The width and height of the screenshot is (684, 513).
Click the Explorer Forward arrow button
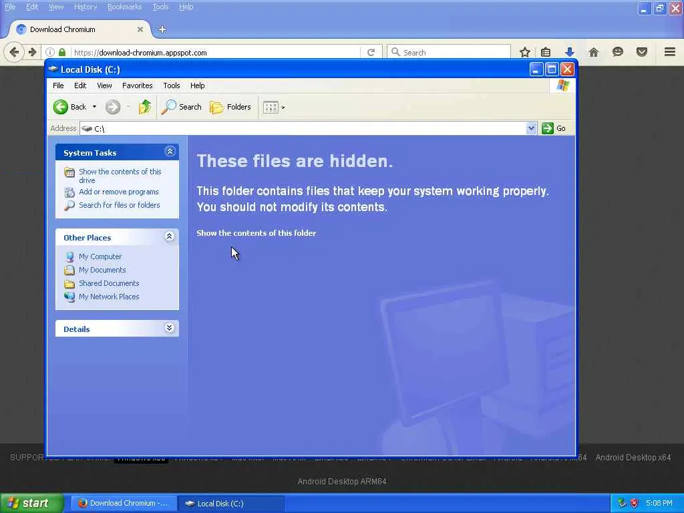112,107
